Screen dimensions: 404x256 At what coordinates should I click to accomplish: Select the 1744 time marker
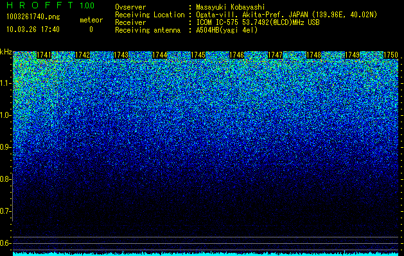160,55
